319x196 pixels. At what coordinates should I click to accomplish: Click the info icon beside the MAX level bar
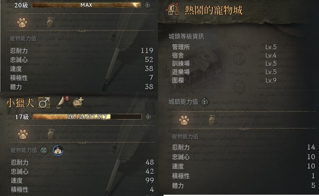(x=148, y=5)
